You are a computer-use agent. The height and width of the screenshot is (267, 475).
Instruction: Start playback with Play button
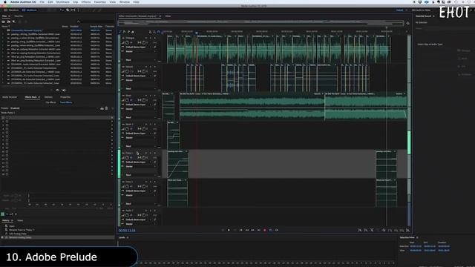coord(229,230)
